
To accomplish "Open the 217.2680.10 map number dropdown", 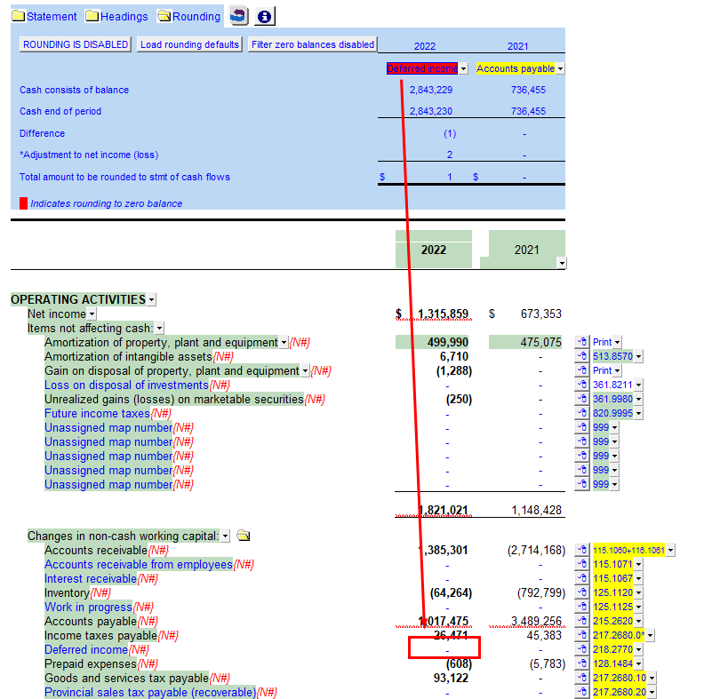I will [x=652, y=679].
